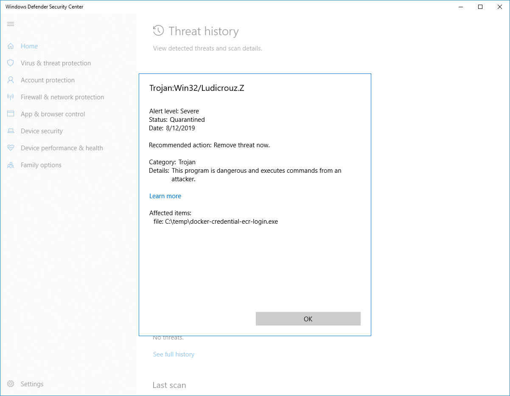Click the See full history link
Viewport: 510px width, 396px height.
174,354
